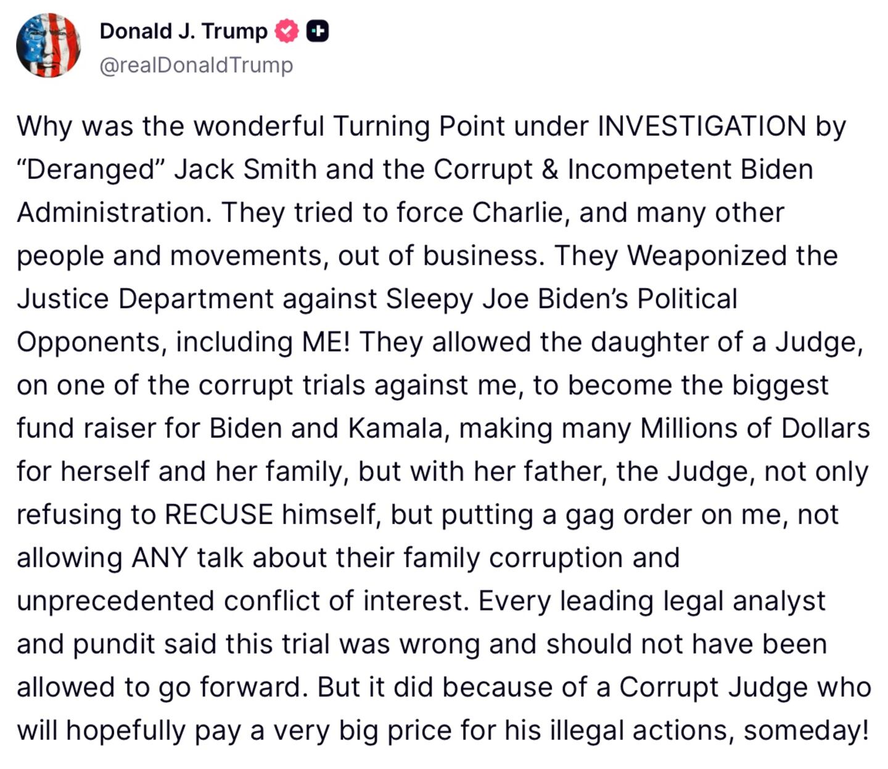The width and height of the screenshot is (888, 769).
Task: Click the name Kamala in the post
Action: point(395,429)
